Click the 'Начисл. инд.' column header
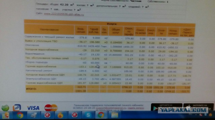 151,32
